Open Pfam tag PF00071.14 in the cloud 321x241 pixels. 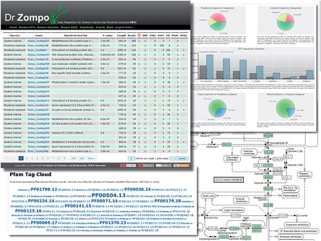pyautogui.click(x=104, y=201)
